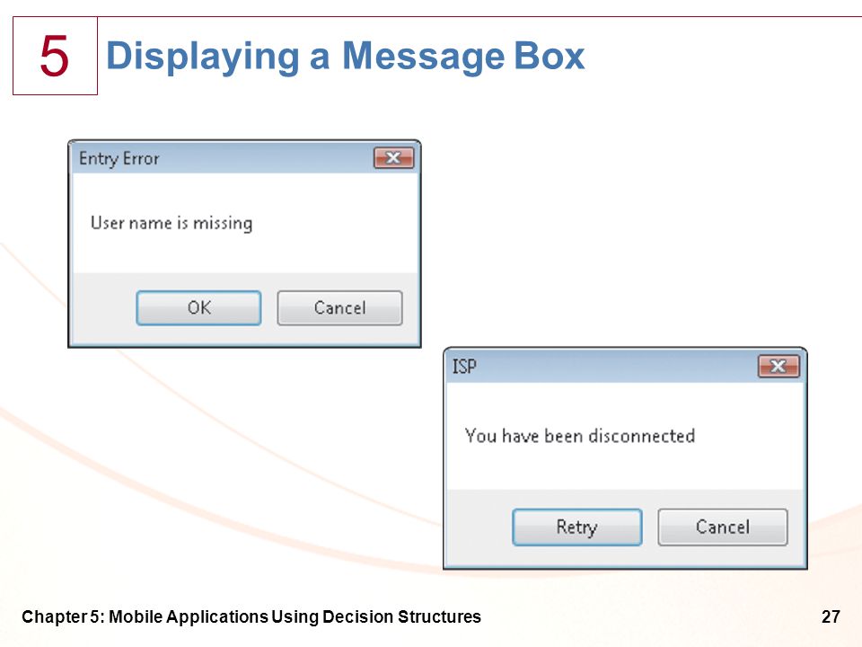Cancel the ISP disconnected dialog
The height and width of the screenshot is (647, 862).
[722, 527]
